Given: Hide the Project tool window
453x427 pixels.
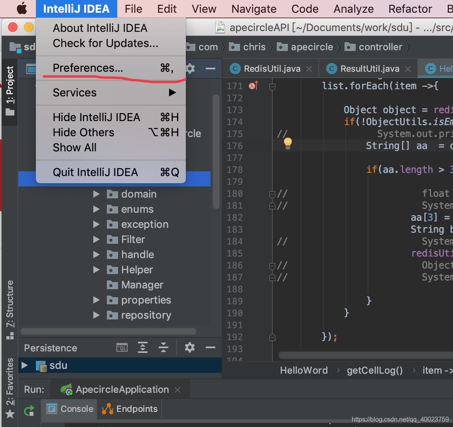Looking at the screenshot, I should point(210,69).
